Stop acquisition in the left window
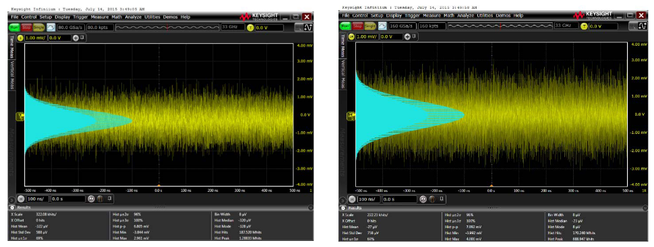Viewport: 654px width, 247px height. [27, 28]
